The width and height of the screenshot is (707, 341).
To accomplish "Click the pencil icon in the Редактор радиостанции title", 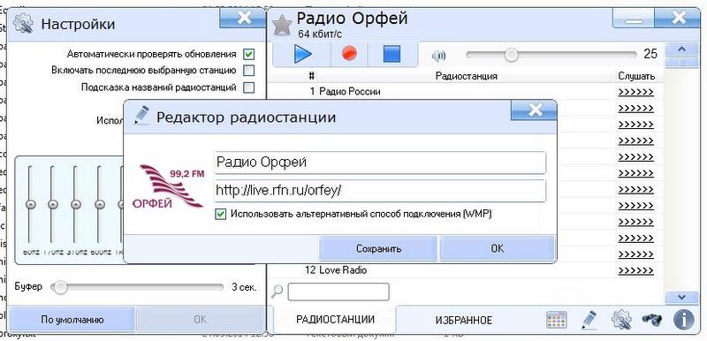I will [141, 116].
